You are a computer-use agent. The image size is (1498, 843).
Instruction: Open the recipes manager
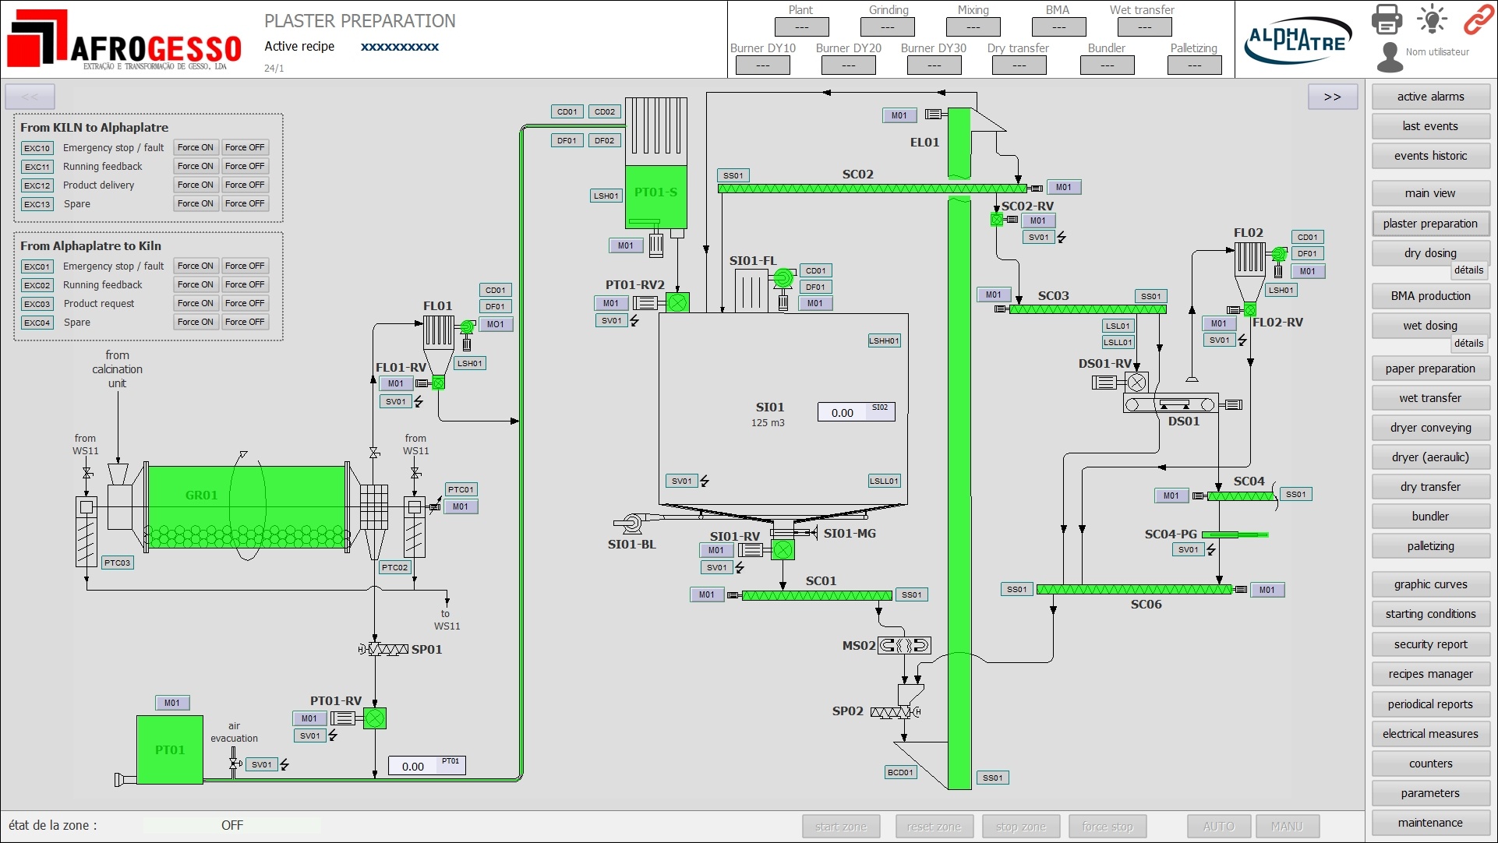[1431, 674]
